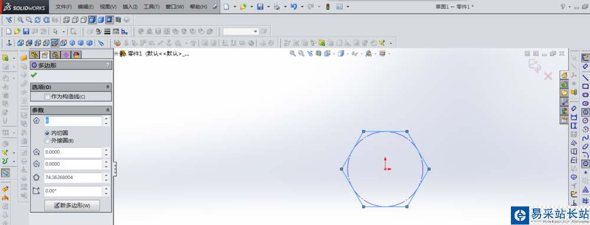Viewport: 590px width, 225px height.
Task: Increase the circle diameter with stepper
Action: click(x=106, y=175)
